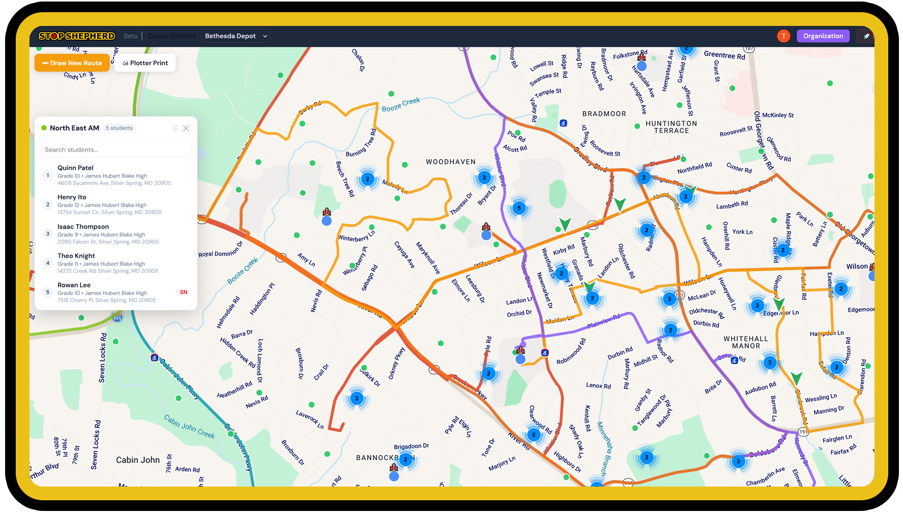Click the Plotter Print button
Screen dimensions: 903x514
(x=145, y=63)
